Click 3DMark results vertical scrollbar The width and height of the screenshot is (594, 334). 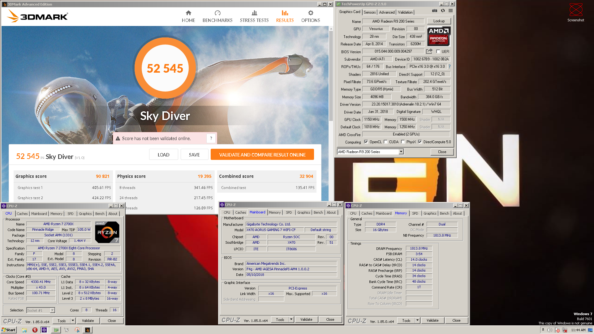click(331, 76)
